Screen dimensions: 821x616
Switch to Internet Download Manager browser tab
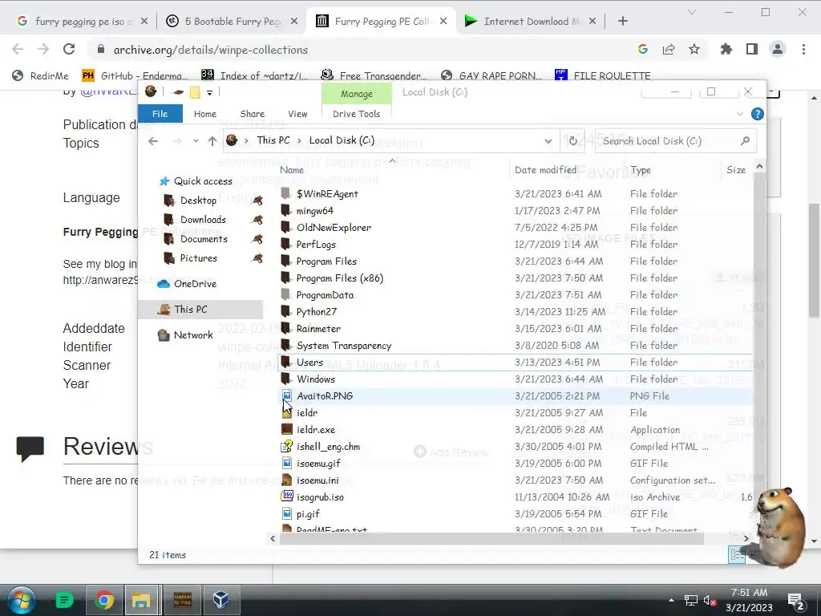pos(531,21)
